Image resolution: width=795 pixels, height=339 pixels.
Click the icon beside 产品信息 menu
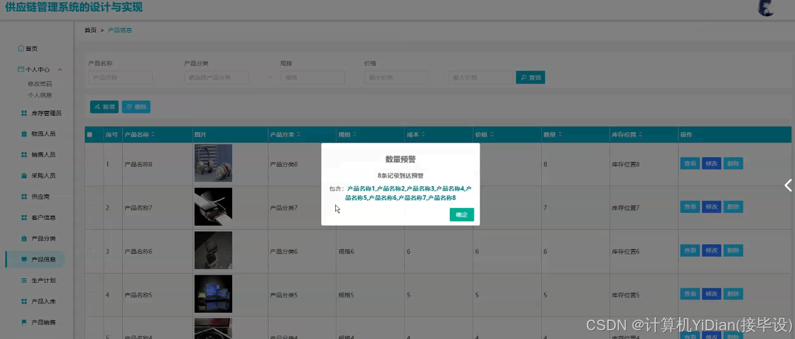(24, 259)
